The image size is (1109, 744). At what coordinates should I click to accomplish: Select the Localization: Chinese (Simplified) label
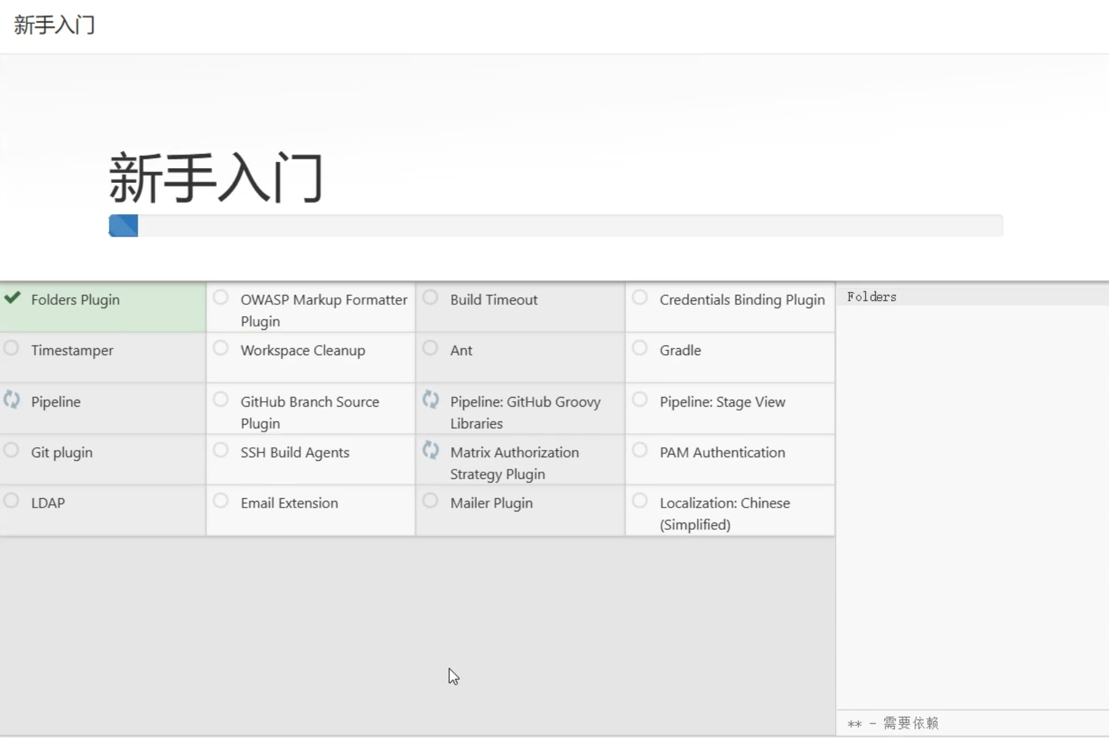725,514
